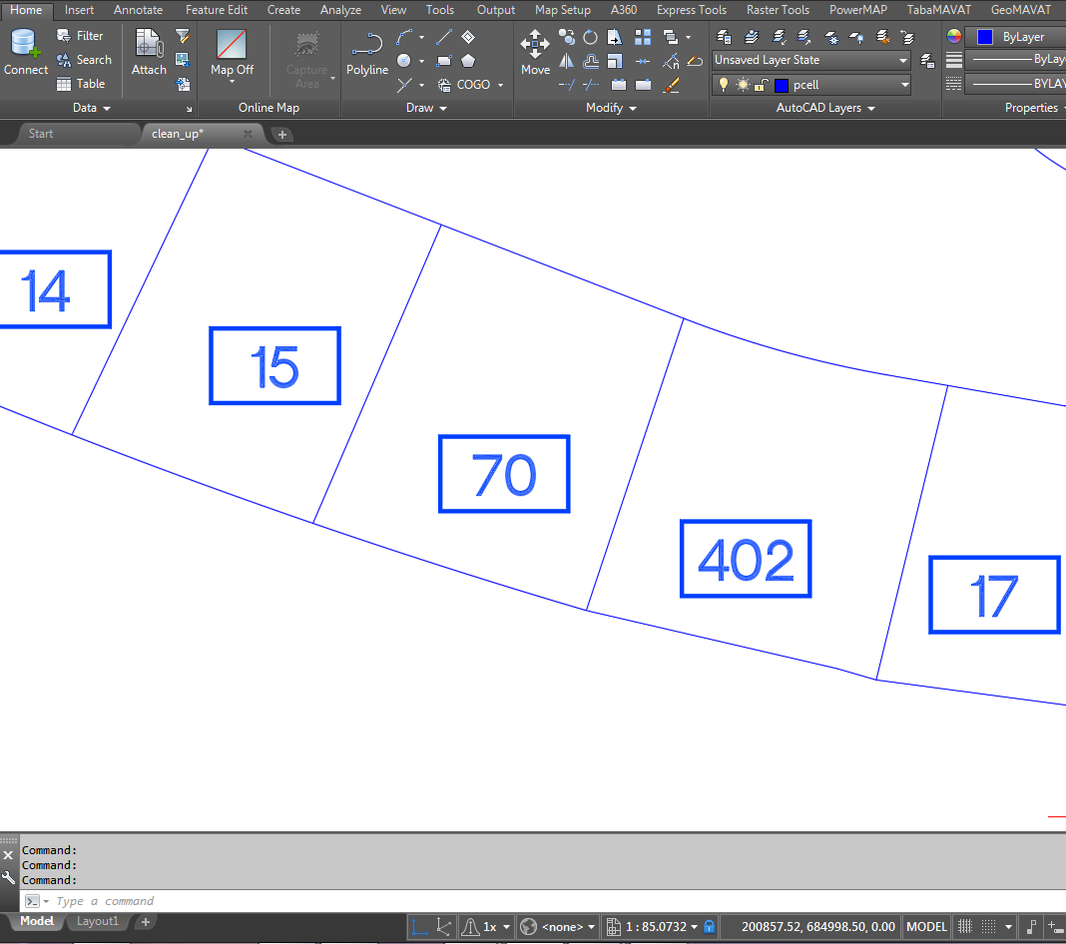Toggle snap mode dotted grid icon
The width and height of the screenshot is (1066, 944).
(x=988, y=926)
